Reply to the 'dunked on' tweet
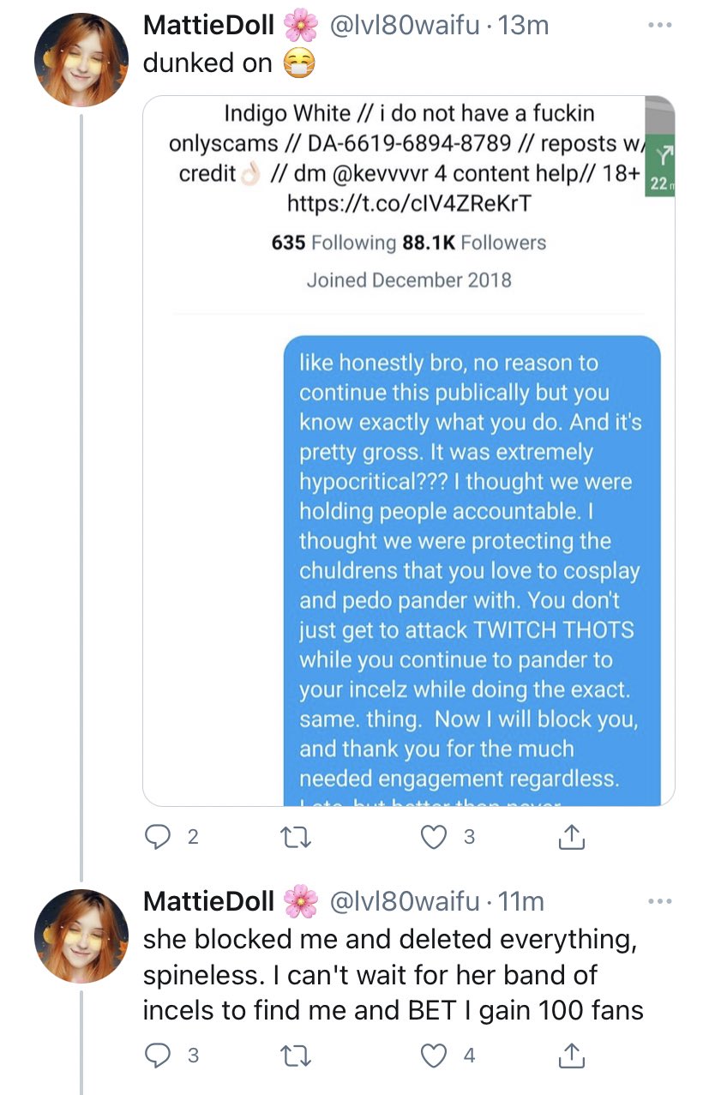This screenshot has height=1095, width=709. pos(157,837)
